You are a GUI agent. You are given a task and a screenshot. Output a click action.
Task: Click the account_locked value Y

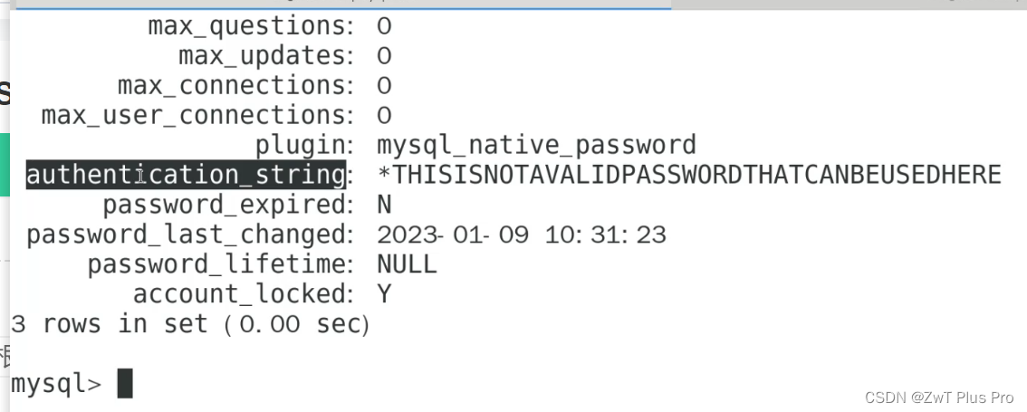(x=385, y=294)
